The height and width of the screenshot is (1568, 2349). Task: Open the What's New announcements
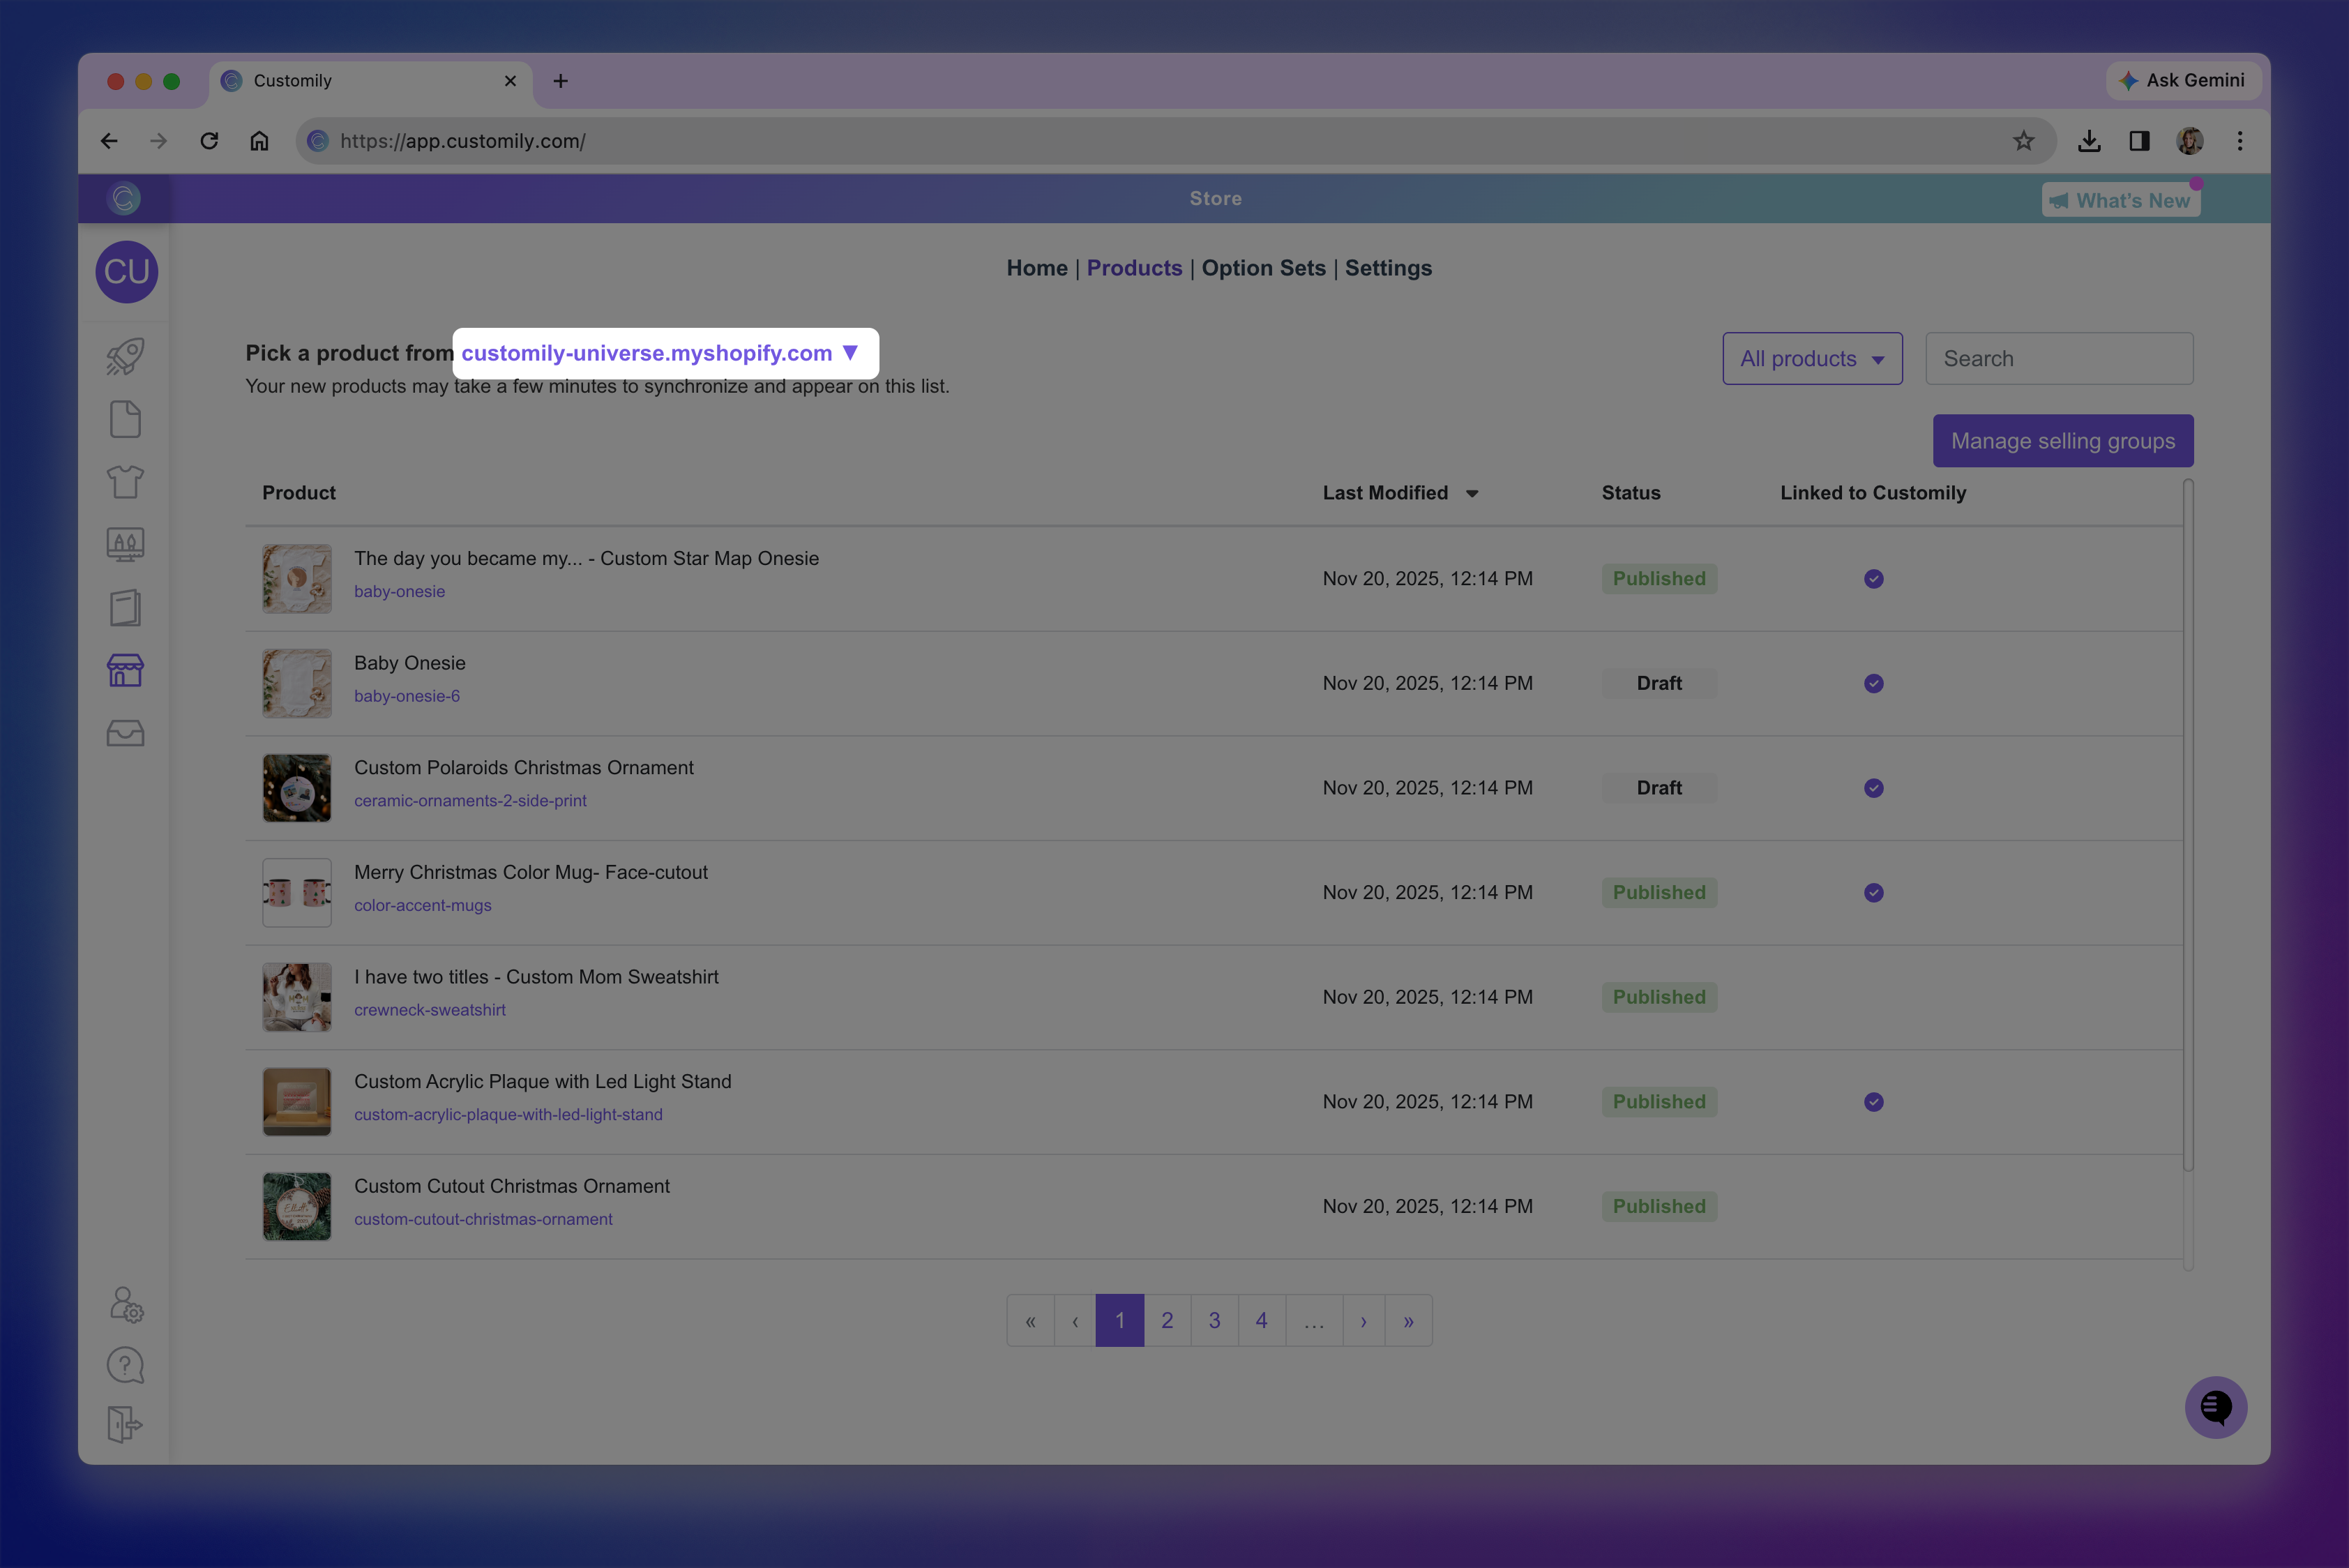pos(2121,200)
